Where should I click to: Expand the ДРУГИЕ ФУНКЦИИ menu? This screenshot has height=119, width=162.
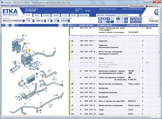tap(107, 15)
